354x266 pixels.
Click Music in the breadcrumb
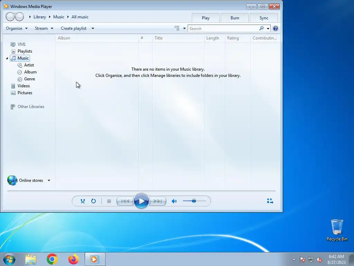pos(59,17)
